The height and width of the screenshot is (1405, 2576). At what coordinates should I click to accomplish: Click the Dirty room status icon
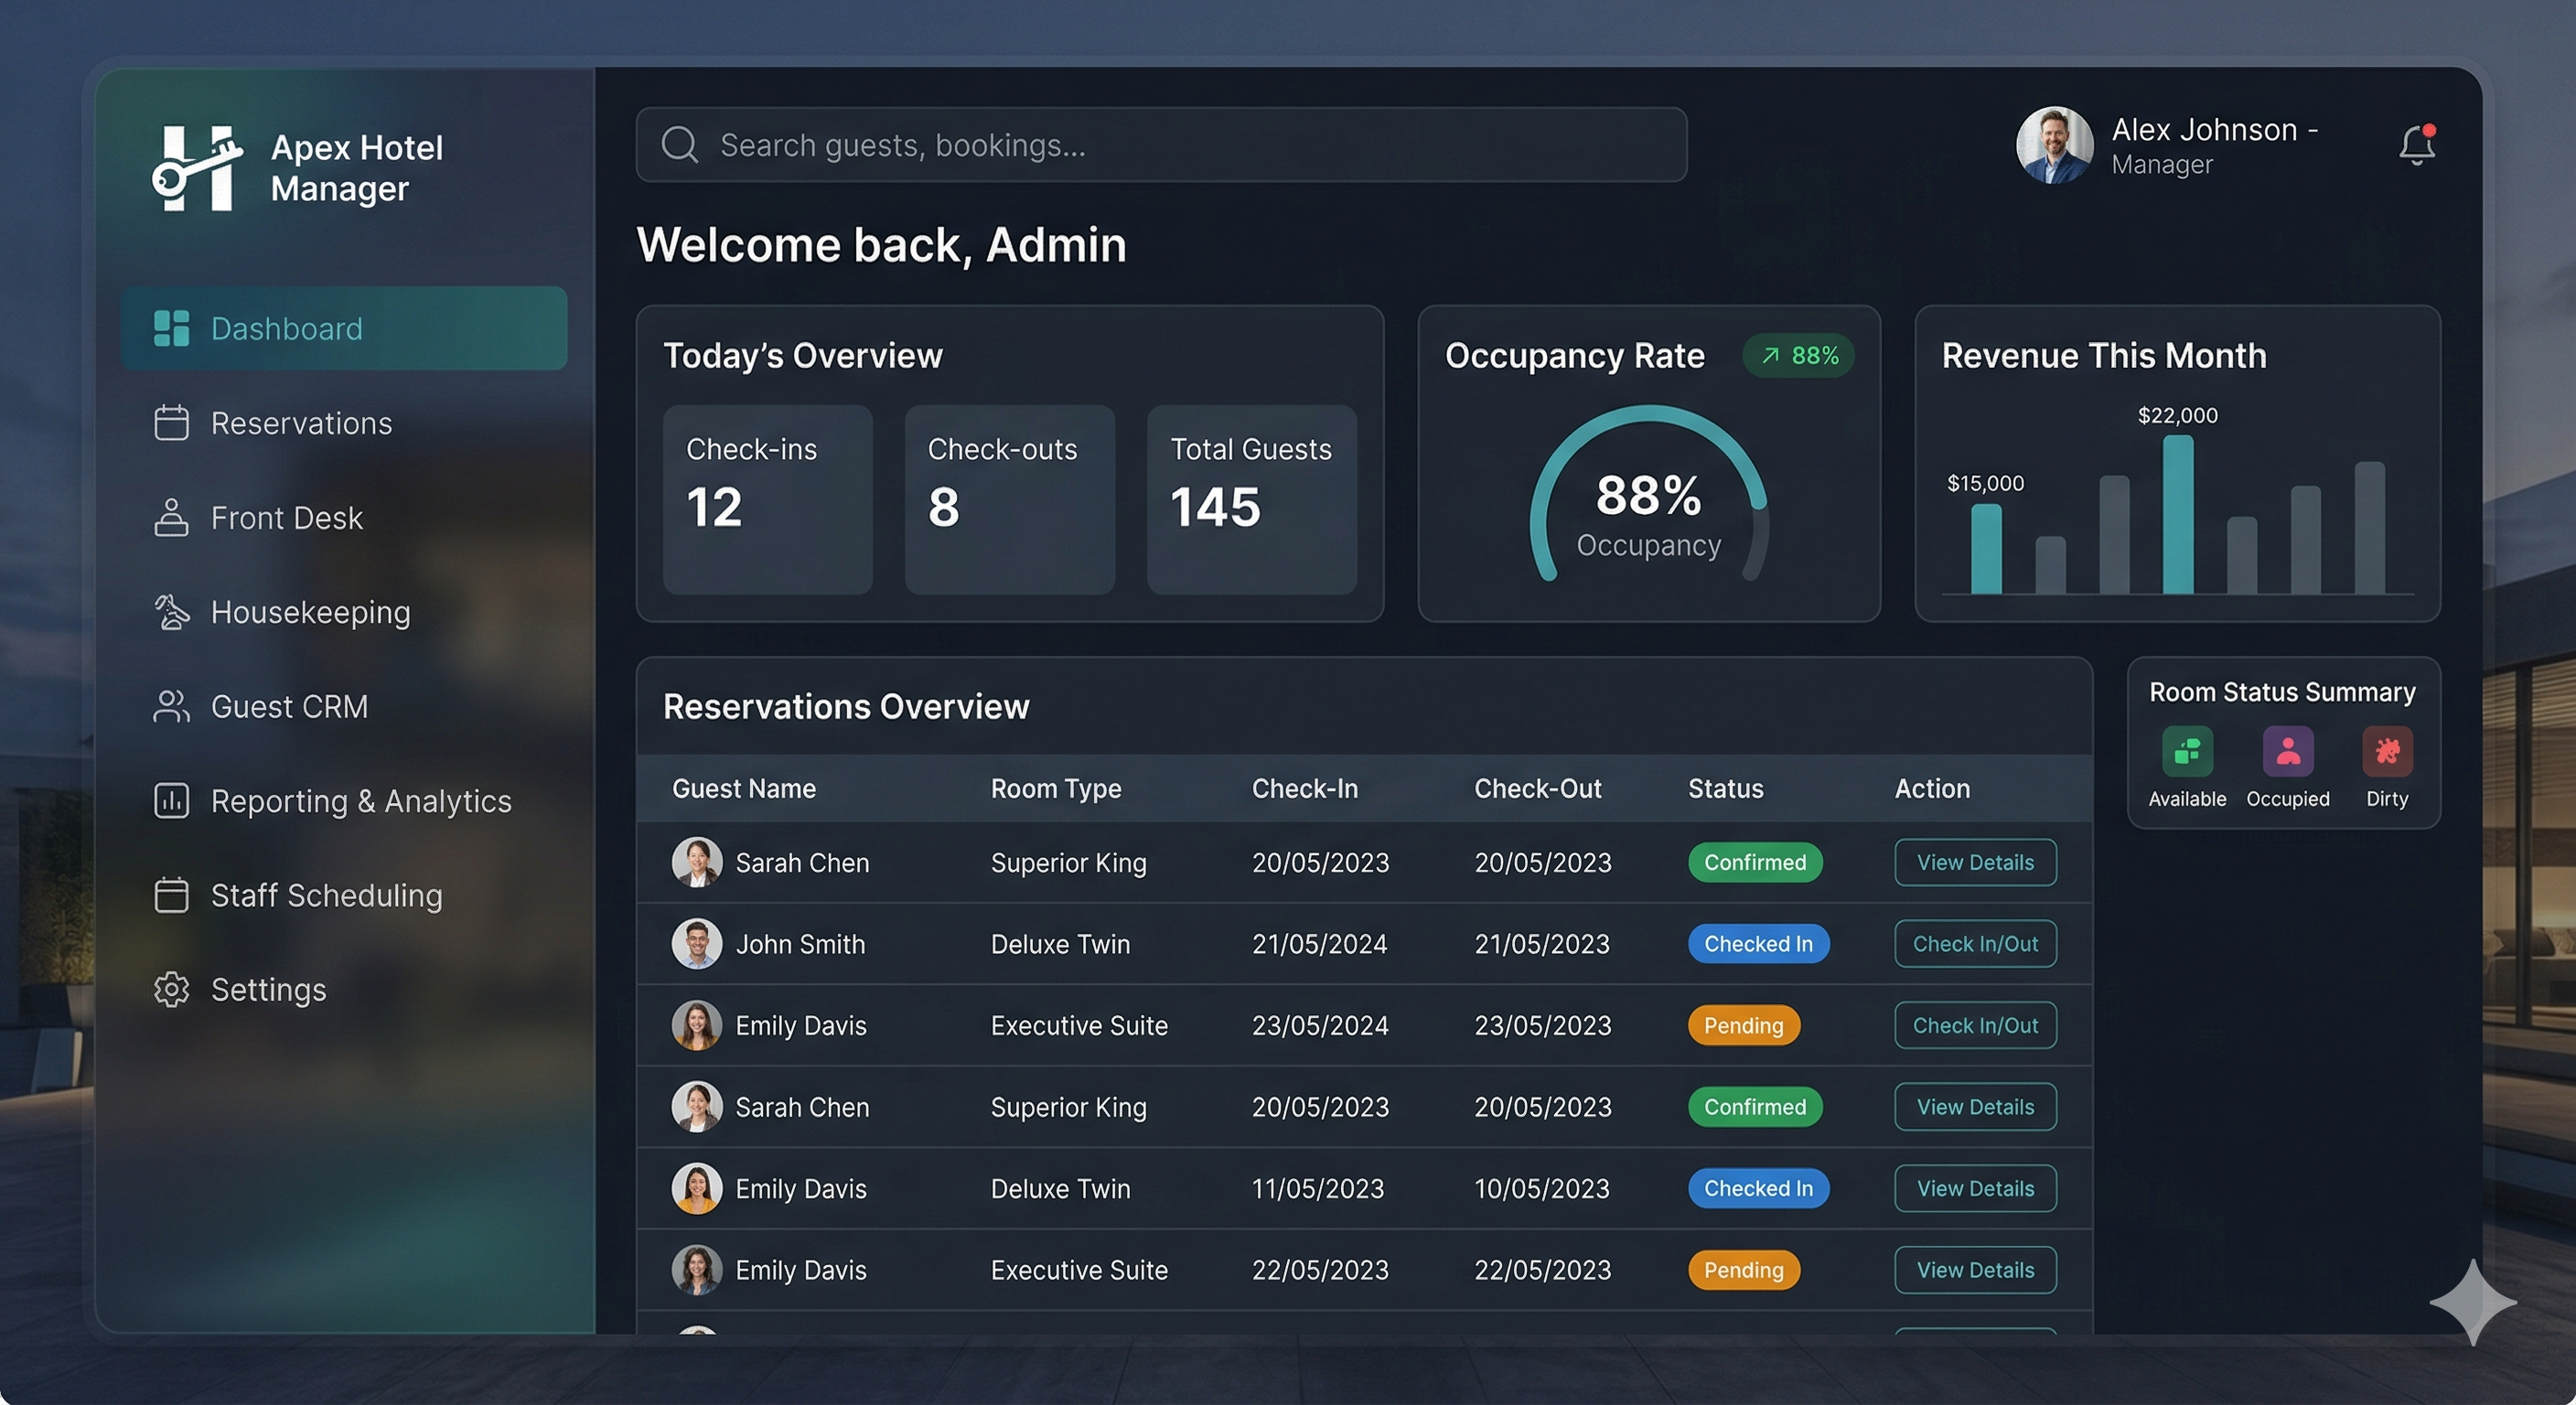pyautogui.click(x=2387, y=752)
